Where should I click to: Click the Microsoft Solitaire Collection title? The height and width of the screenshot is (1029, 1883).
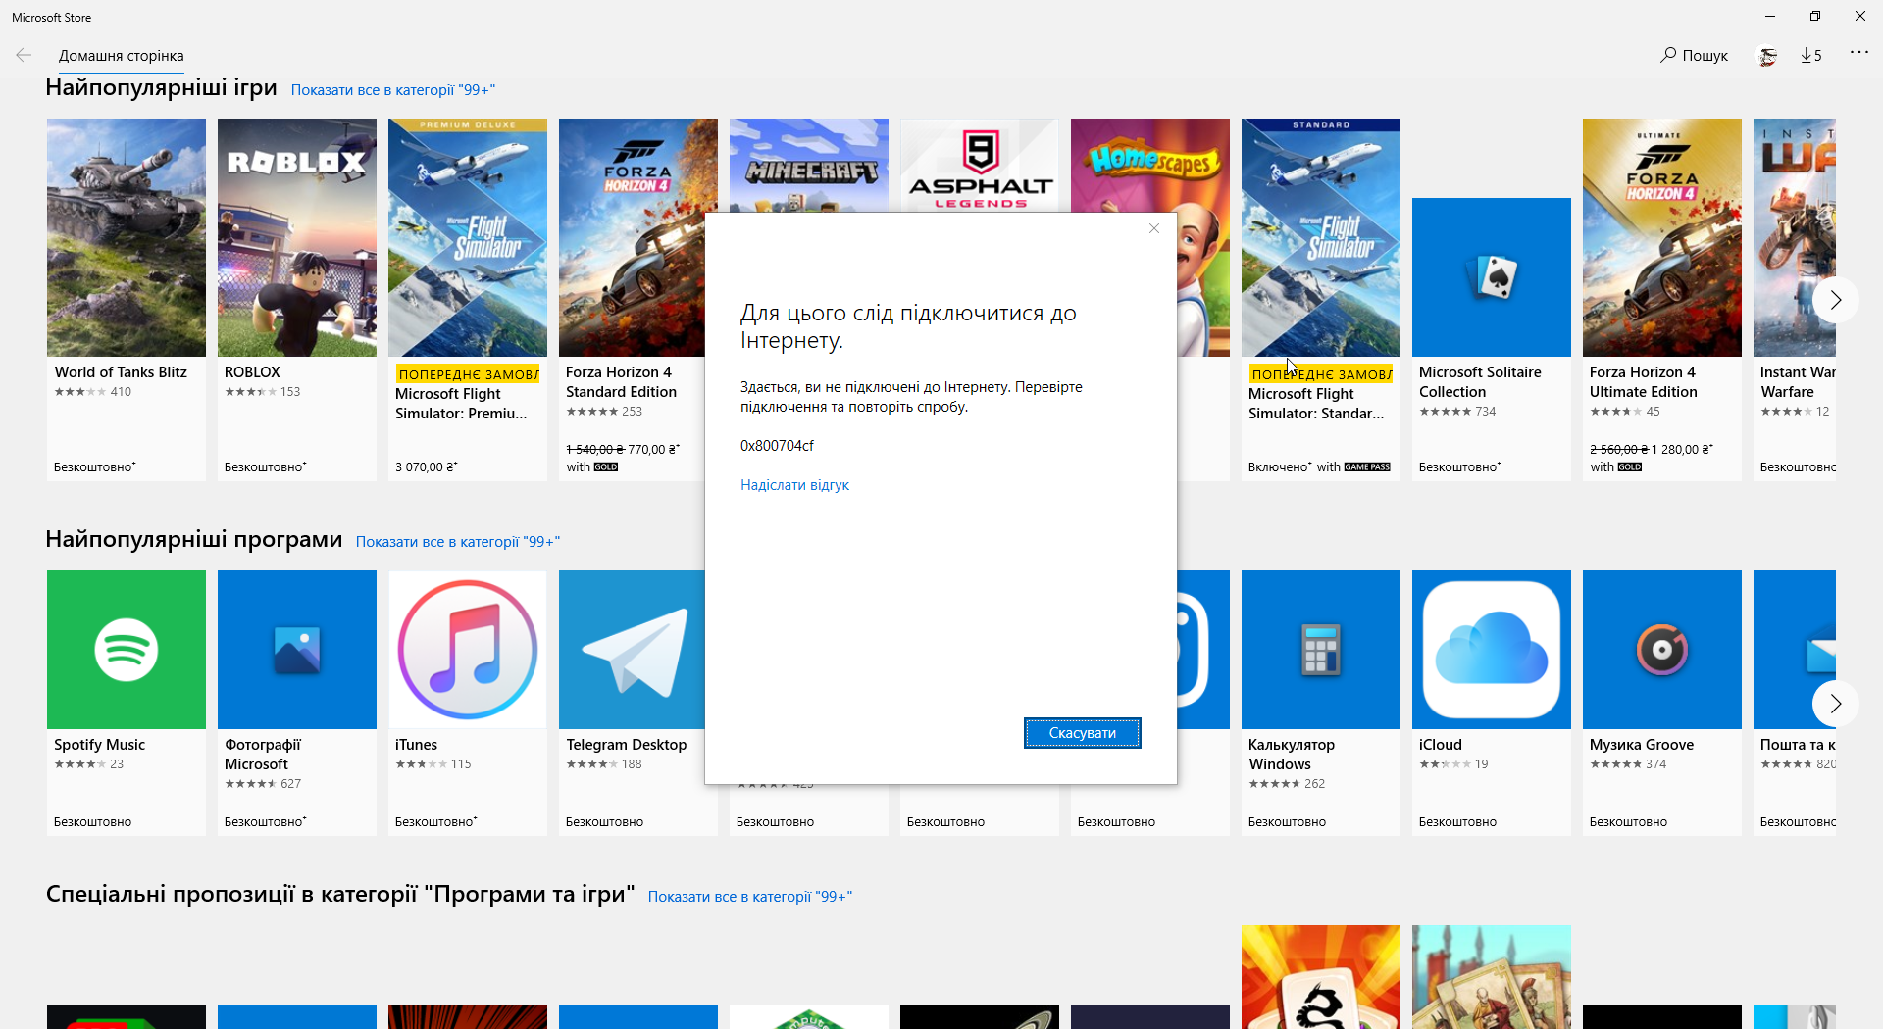pos(1480,382)
